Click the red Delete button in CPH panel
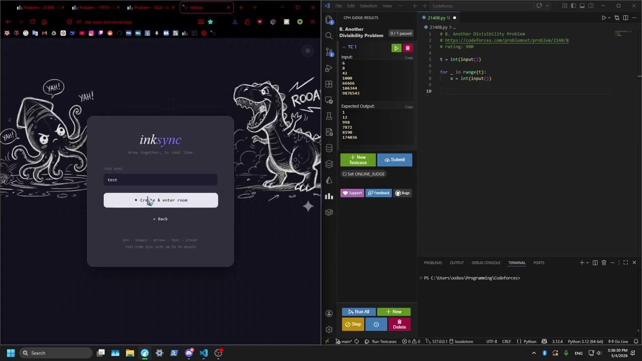The width and height of the screenshot is (642, 361). tap(399, 324)
